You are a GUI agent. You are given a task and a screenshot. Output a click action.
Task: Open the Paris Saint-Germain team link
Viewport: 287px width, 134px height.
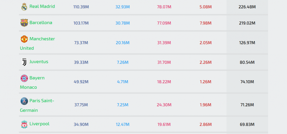[37, 106]
